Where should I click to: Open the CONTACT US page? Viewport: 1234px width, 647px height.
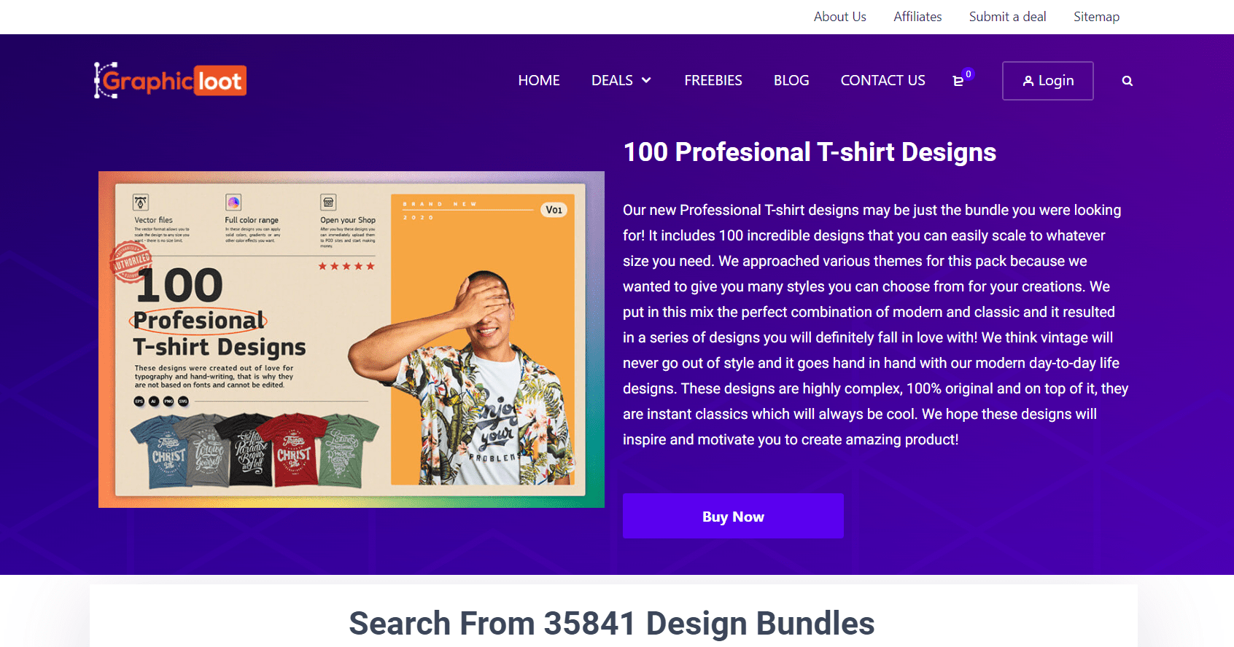coord(882,80)
